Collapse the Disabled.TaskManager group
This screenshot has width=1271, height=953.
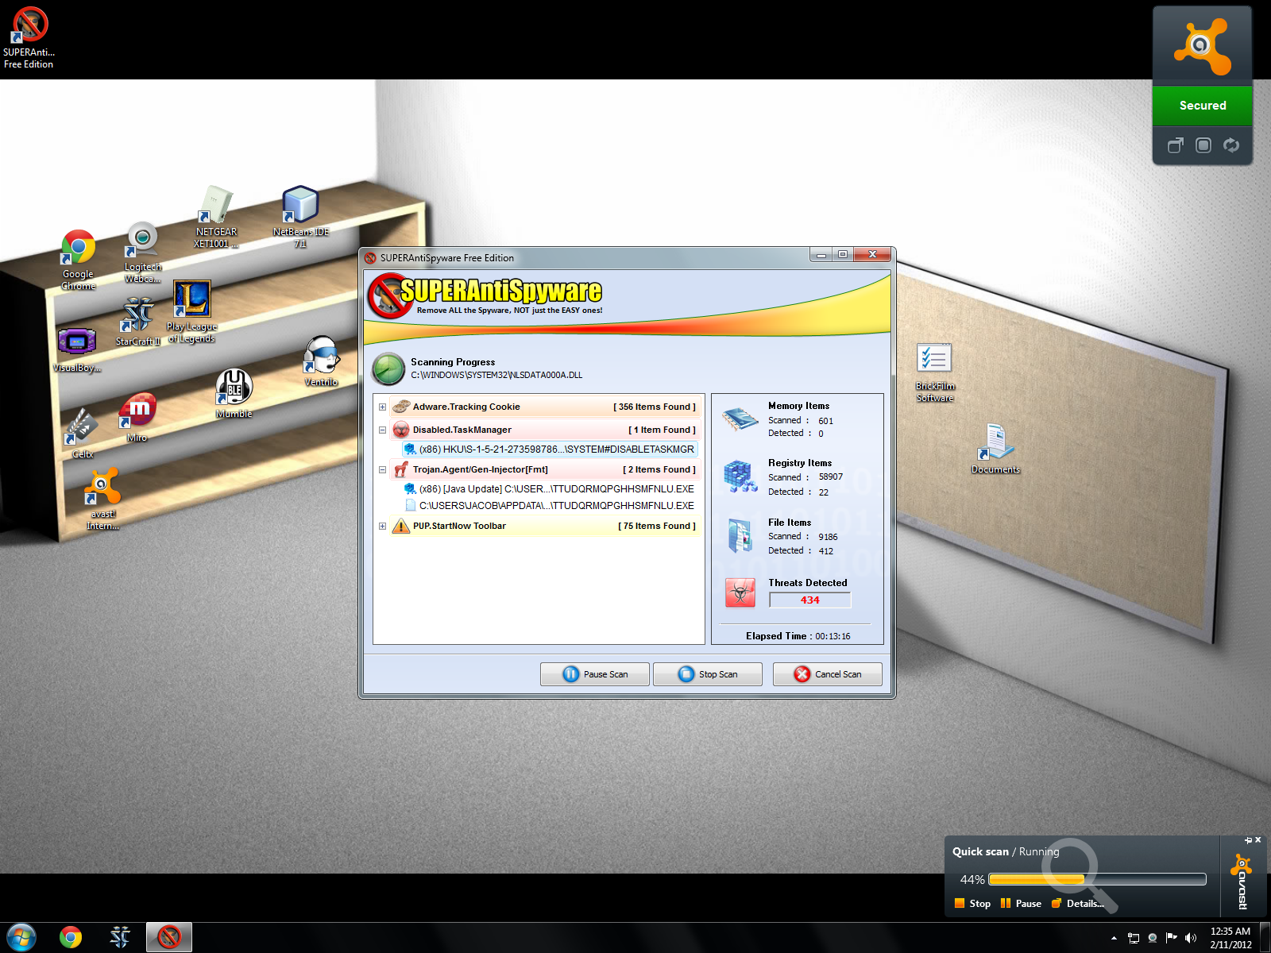point(382,430)
